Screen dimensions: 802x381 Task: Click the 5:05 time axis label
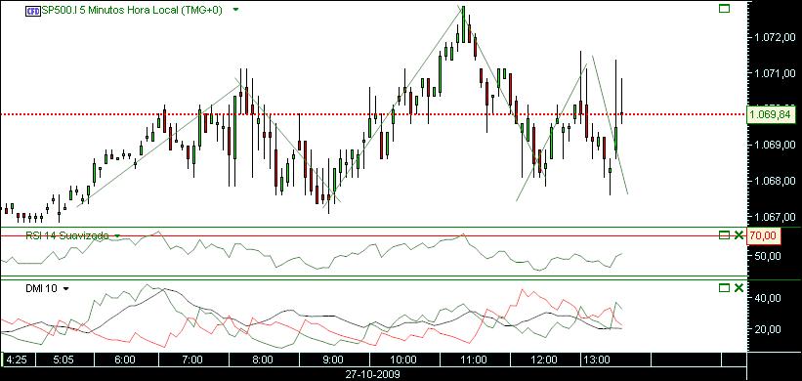pyautogui.click(x=63, y=360)
